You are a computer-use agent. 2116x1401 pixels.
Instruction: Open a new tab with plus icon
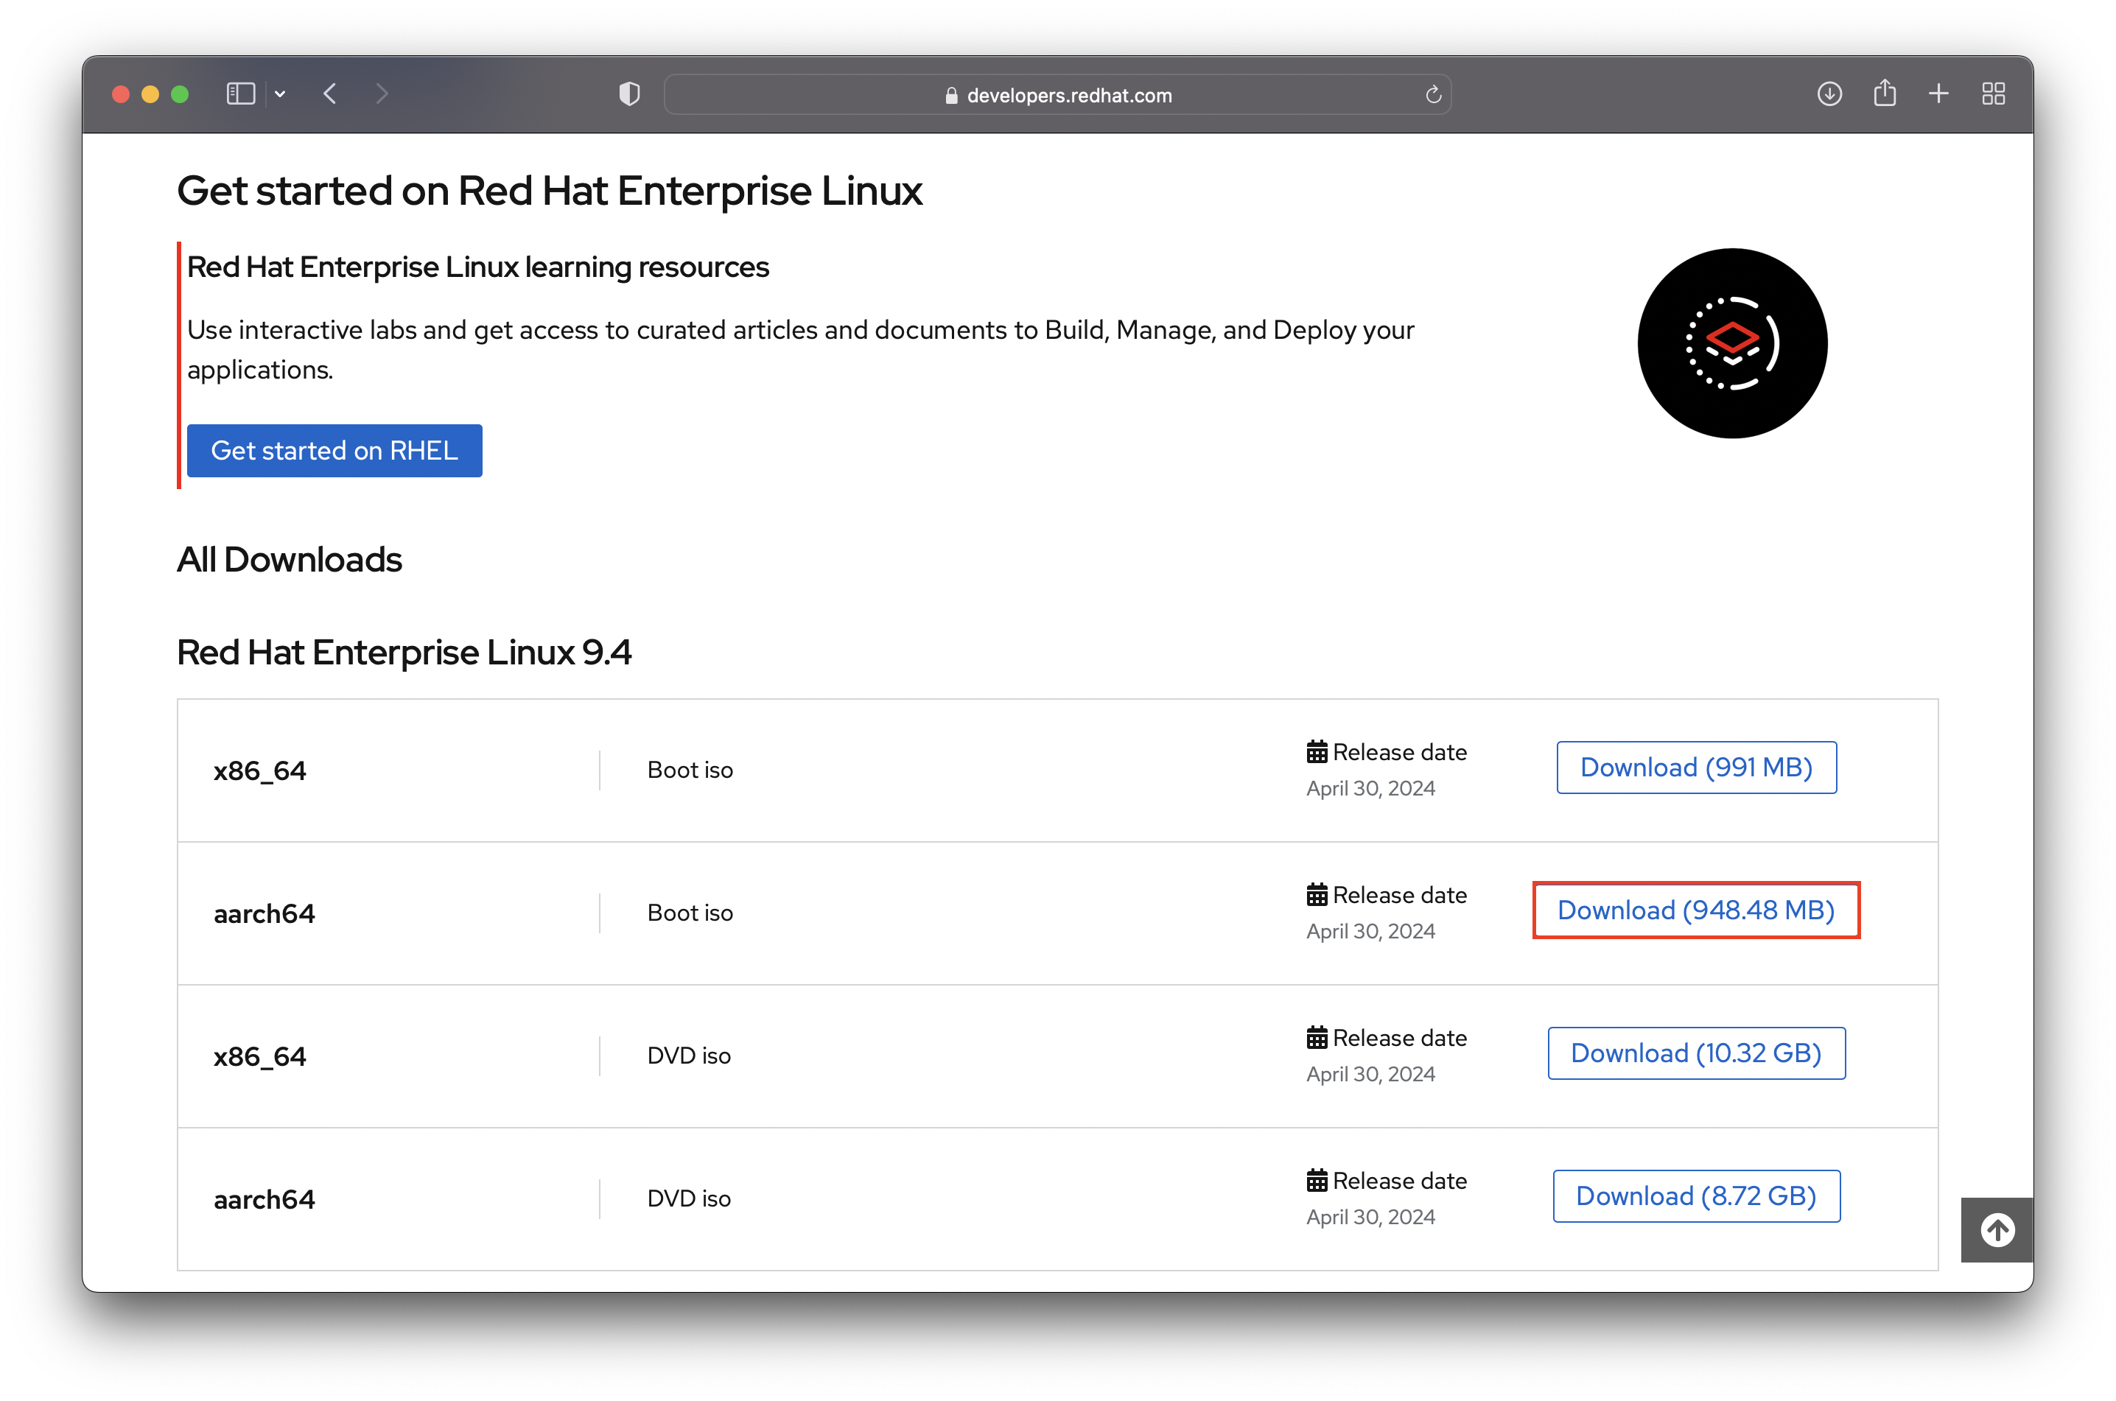(x=1938, y=94)
